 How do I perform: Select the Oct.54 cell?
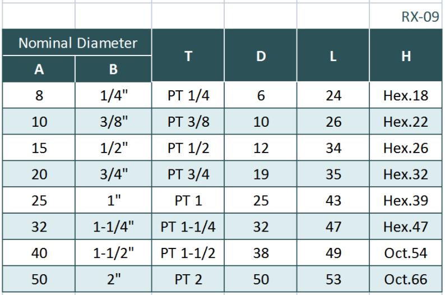[406, 253]
